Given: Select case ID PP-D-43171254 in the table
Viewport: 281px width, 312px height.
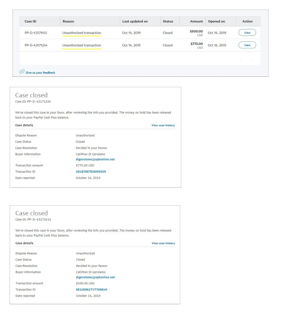Looking at the screenshot, I should point(36,45).
